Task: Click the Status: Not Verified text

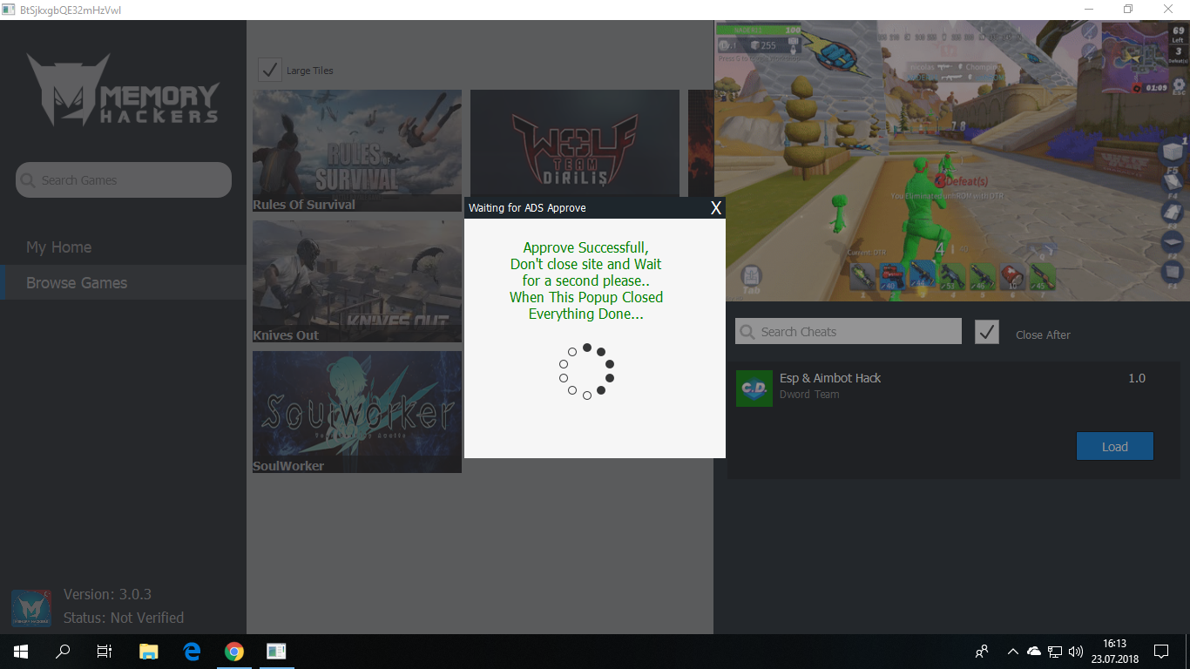Action: click(124, 618)
